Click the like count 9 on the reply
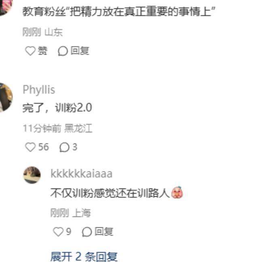Image resolution: width=259 pixels, height=262 pixels. coord(69,232)
